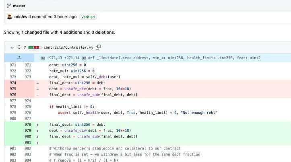Open the contracts/Controller.vy file link
Screen dimensions: 291x162
pos(68,47)
